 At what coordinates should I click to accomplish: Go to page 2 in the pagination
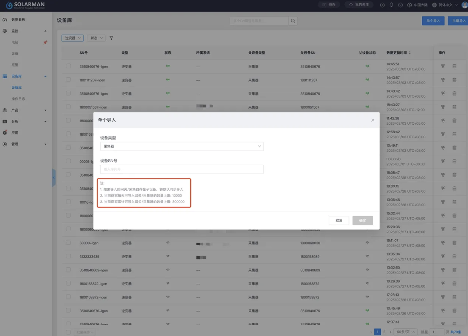tap(384, 332)
